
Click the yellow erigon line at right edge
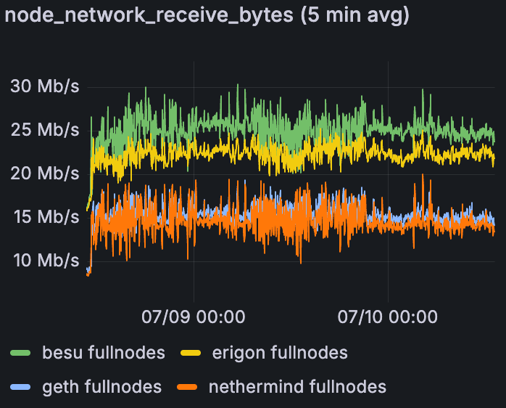[492, 155]
